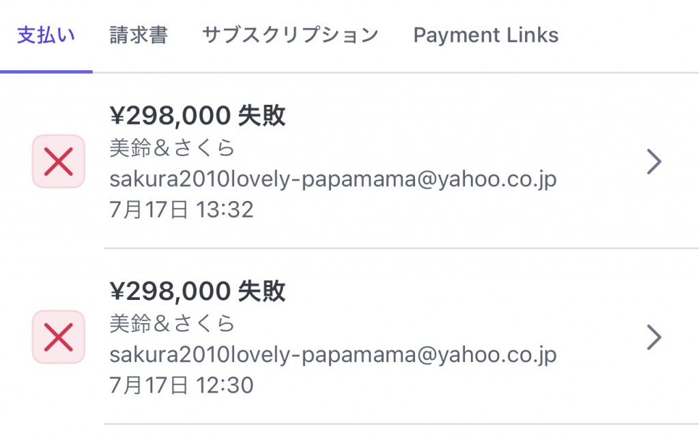The image size is (699, 441).
Task: Click the ¥298,000 amount dated 12:30
Action: coord(170,292)
